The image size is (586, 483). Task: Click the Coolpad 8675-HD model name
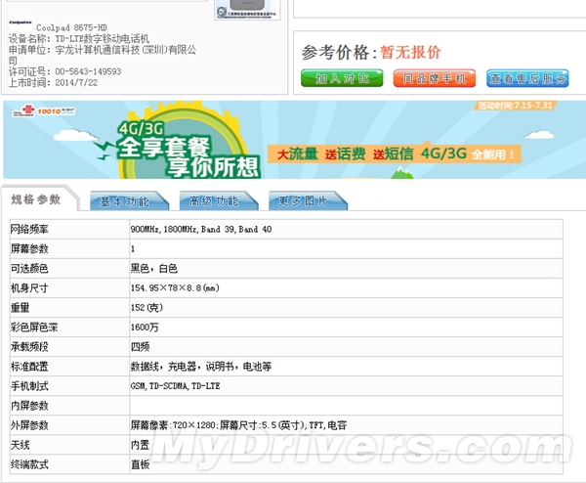coord(71,27)
